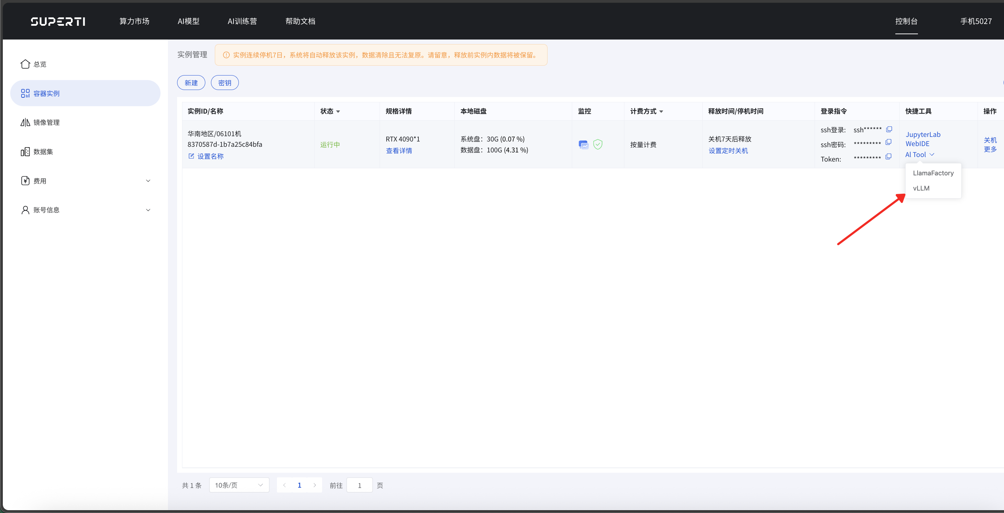Click the 数据集 dataset icon
This screenshot has width=1004, height=513.
25,152
